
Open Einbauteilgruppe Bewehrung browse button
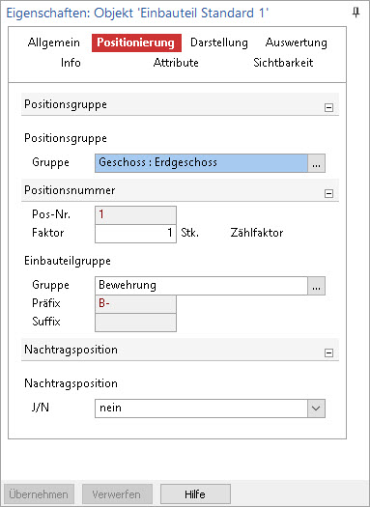point(316,286)
